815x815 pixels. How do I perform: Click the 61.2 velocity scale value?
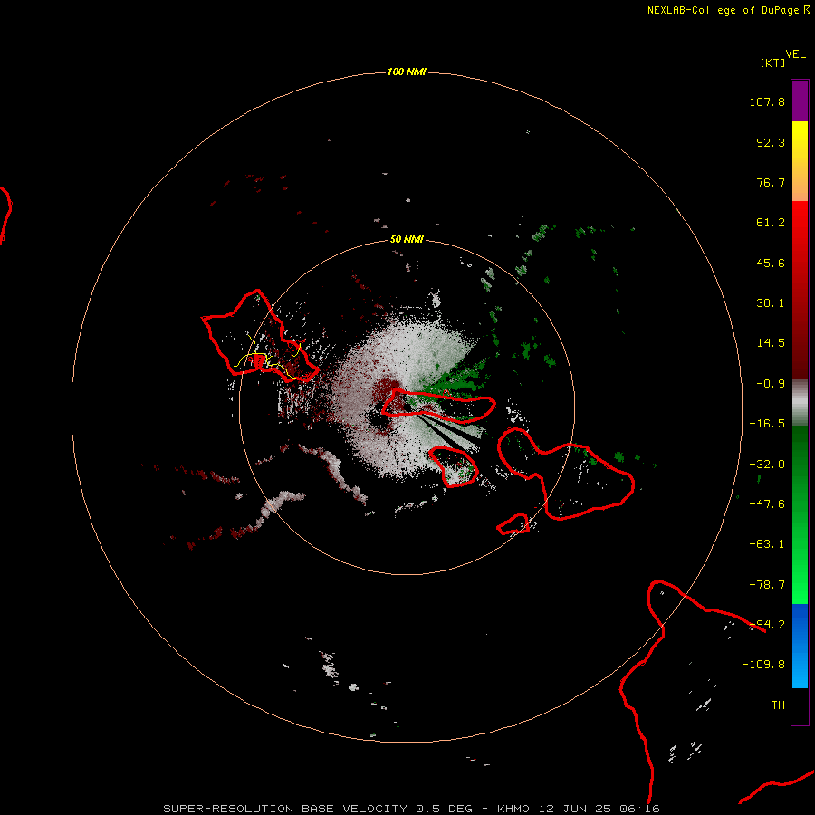click(771, 223)
